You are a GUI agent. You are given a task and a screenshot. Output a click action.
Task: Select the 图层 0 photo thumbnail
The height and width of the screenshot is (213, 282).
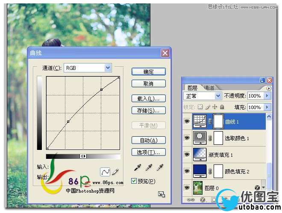tap(198, 188)
